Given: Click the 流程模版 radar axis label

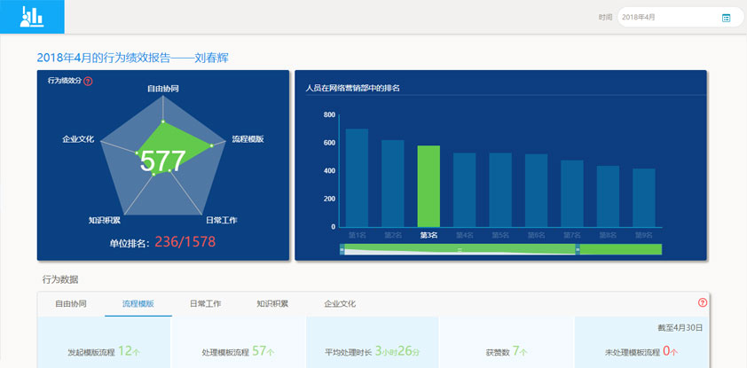Looking at the screenshot, I should point(248,139).
